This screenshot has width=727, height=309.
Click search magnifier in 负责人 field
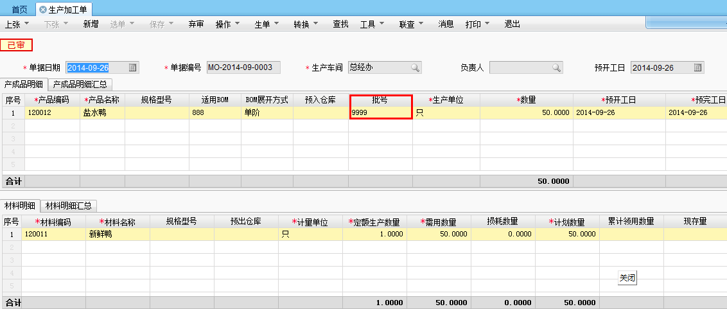coord(556,67)
